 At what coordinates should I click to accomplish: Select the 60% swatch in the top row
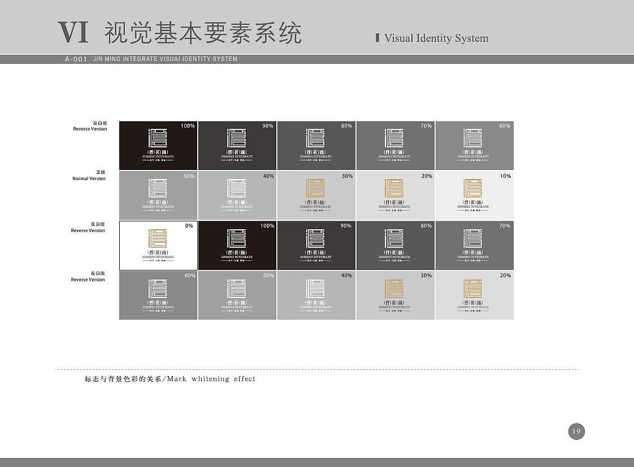coord(475,146)
